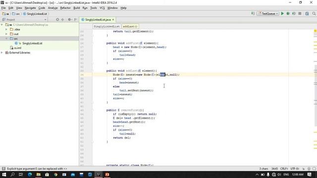Close the SinglyLinkedList.java editor tab

tap(113, 20)
